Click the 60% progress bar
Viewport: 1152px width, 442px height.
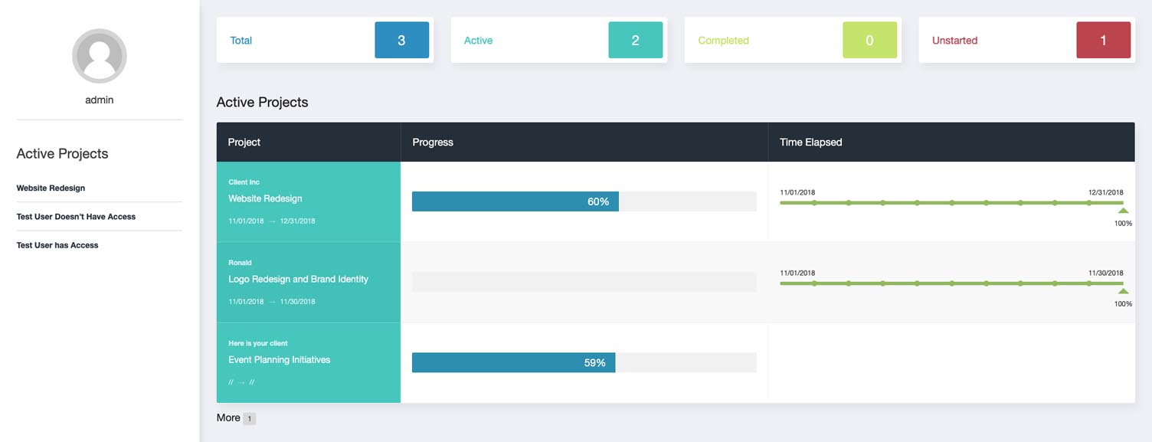[x=584, y=201]
